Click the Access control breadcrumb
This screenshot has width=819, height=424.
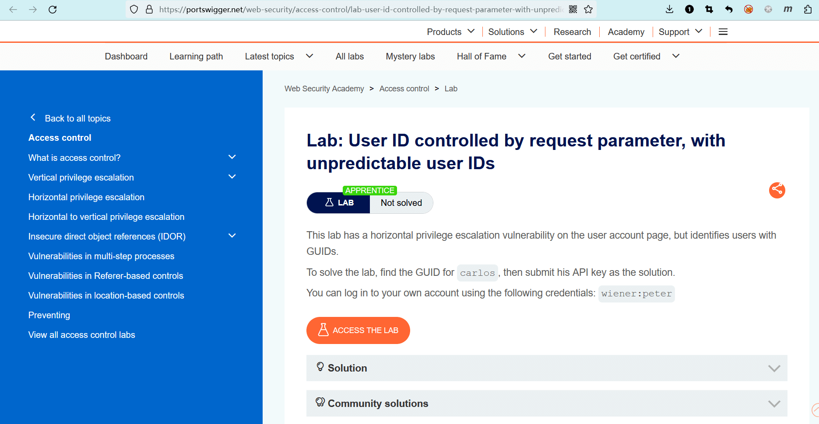coord(404,89)
